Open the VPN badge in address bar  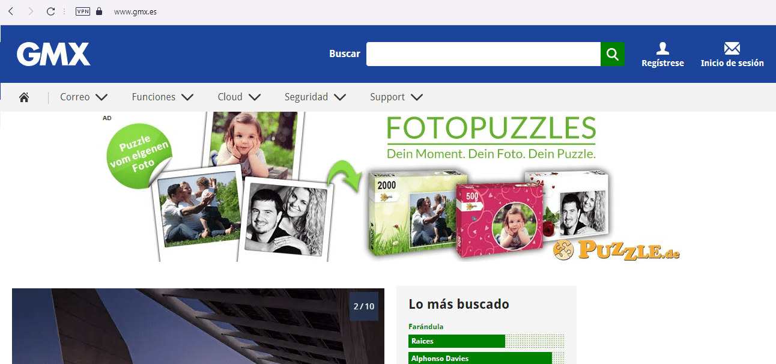tap(83, 11)
